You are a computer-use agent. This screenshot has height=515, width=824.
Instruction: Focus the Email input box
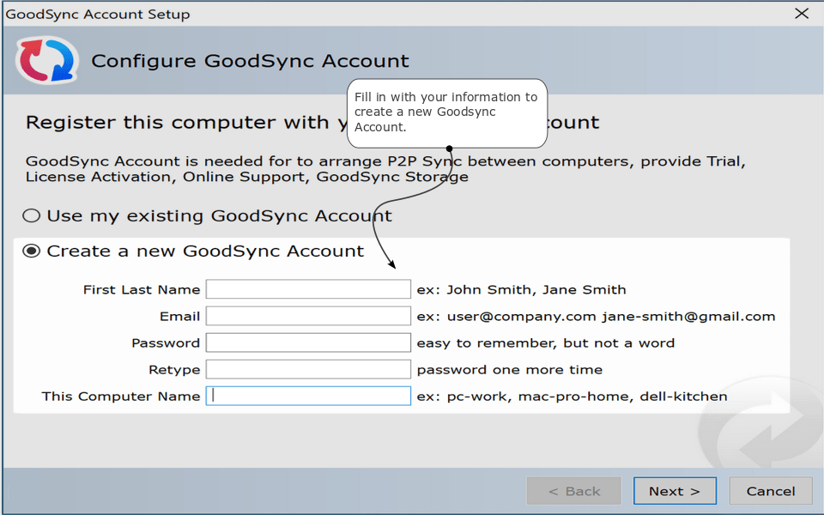(308, 316)
